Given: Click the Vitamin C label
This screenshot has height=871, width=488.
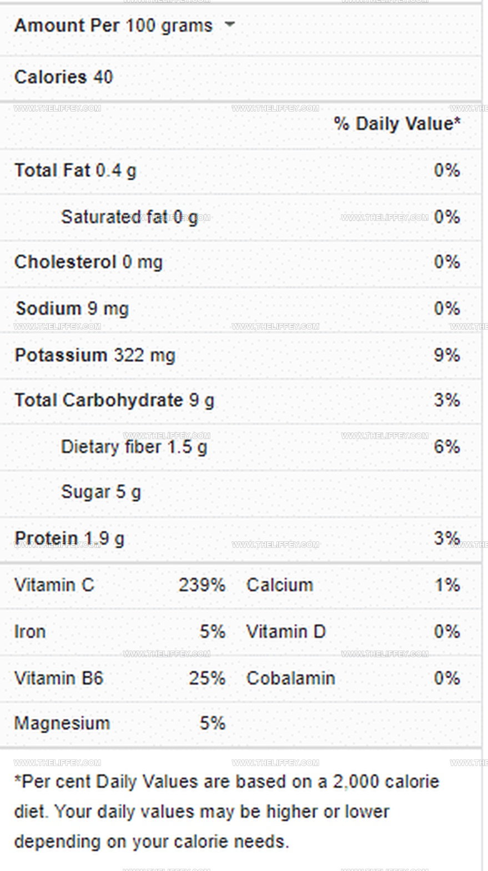Looking at the screenshot, I should [54, 585].
